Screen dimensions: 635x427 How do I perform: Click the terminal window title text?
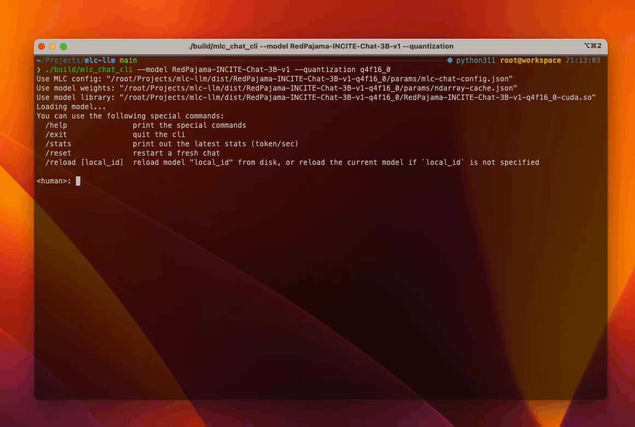(321, 46)
